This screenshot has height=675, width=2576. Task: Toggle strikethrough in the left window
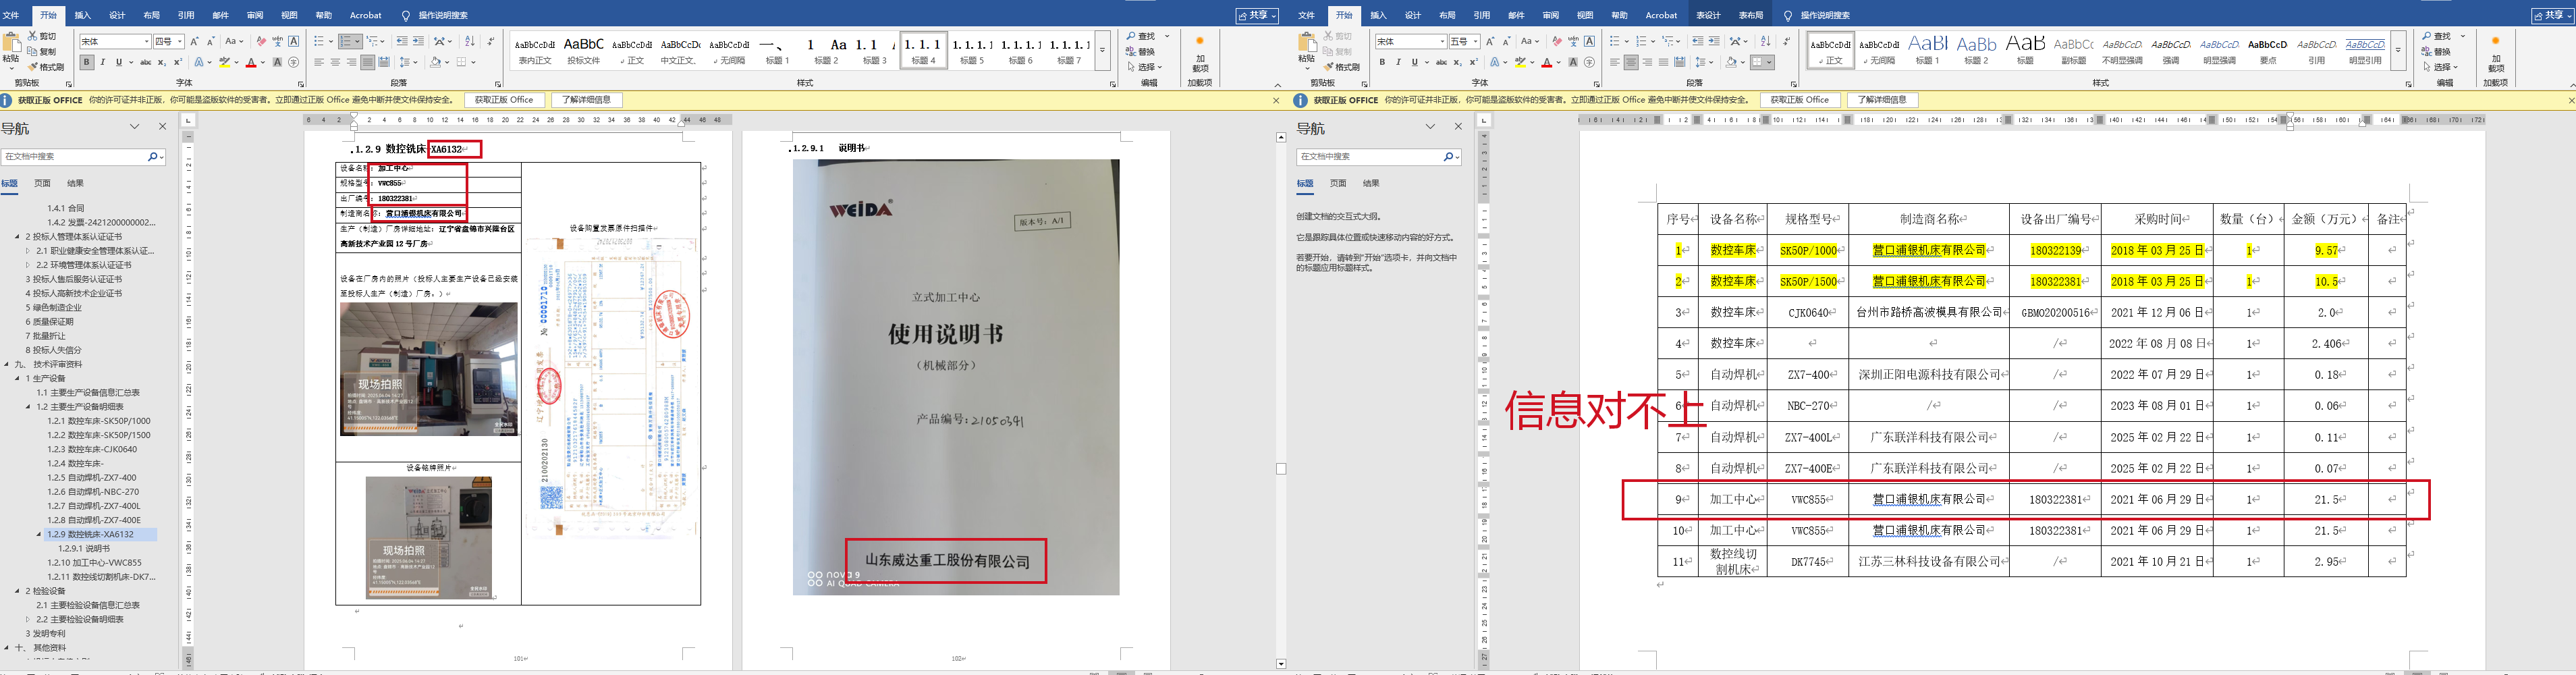tap(145, 62)
